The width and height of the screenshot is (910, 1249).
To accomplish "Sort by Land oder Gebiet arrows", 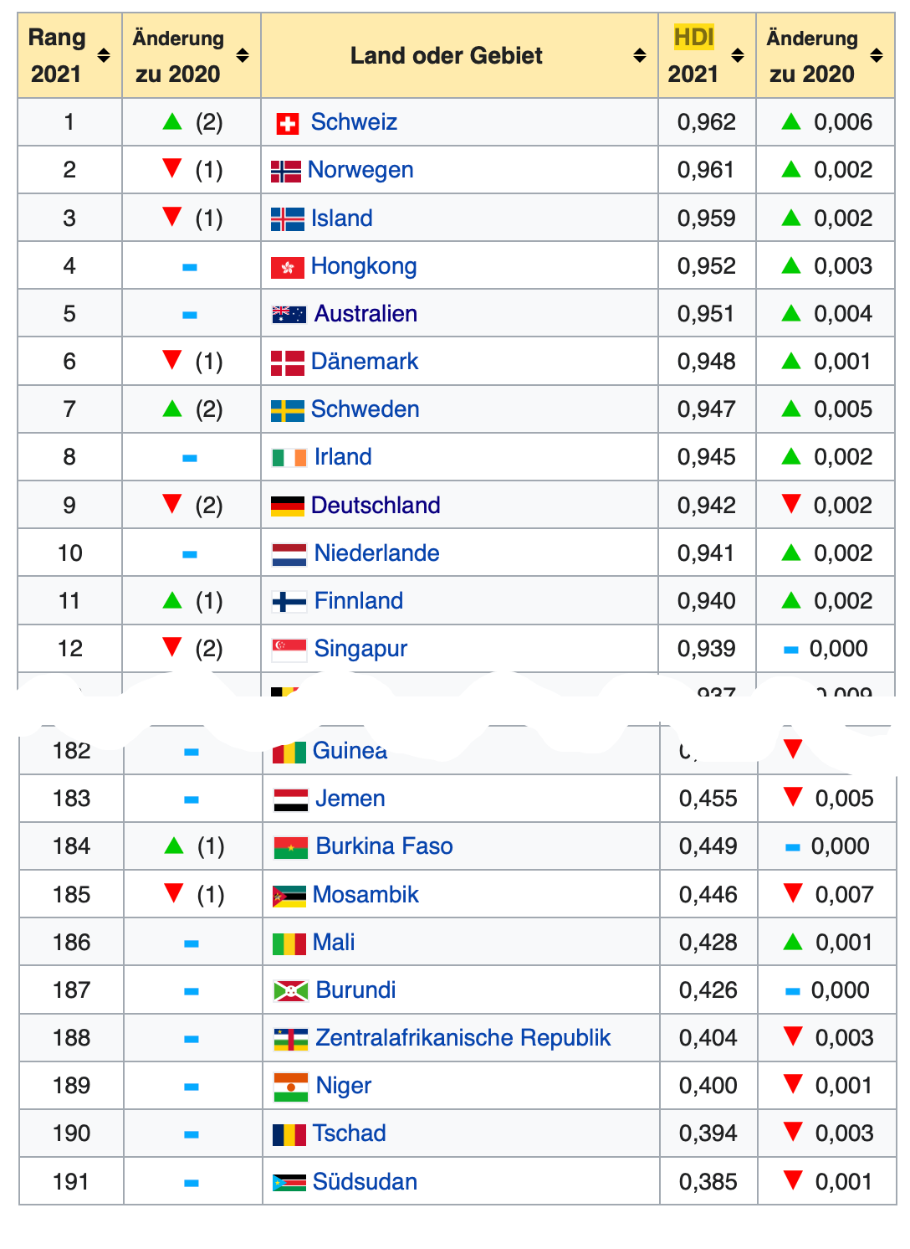I will click(640, 56).
